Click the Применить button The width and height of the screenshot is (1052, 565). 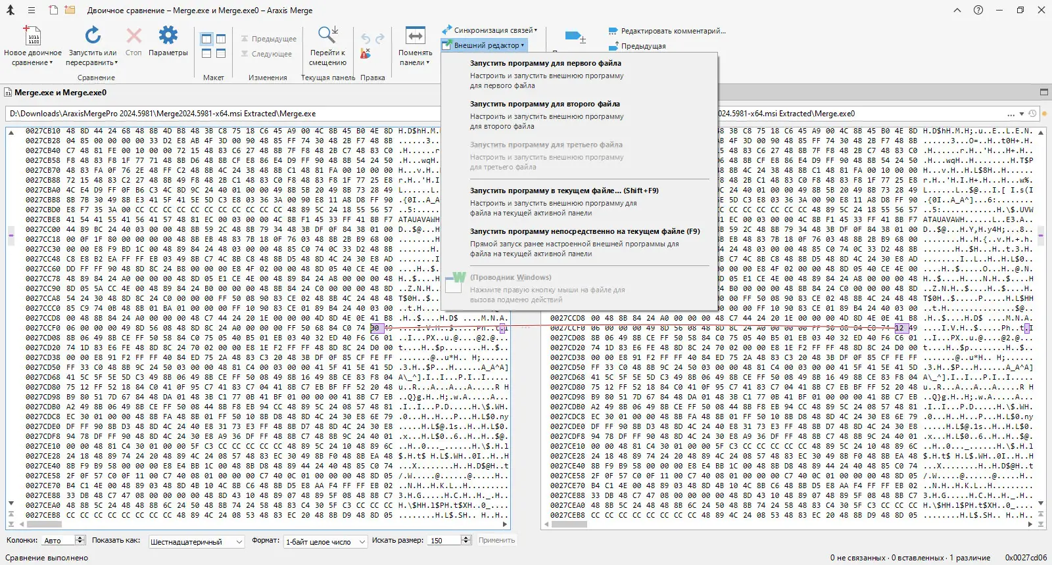497,541
